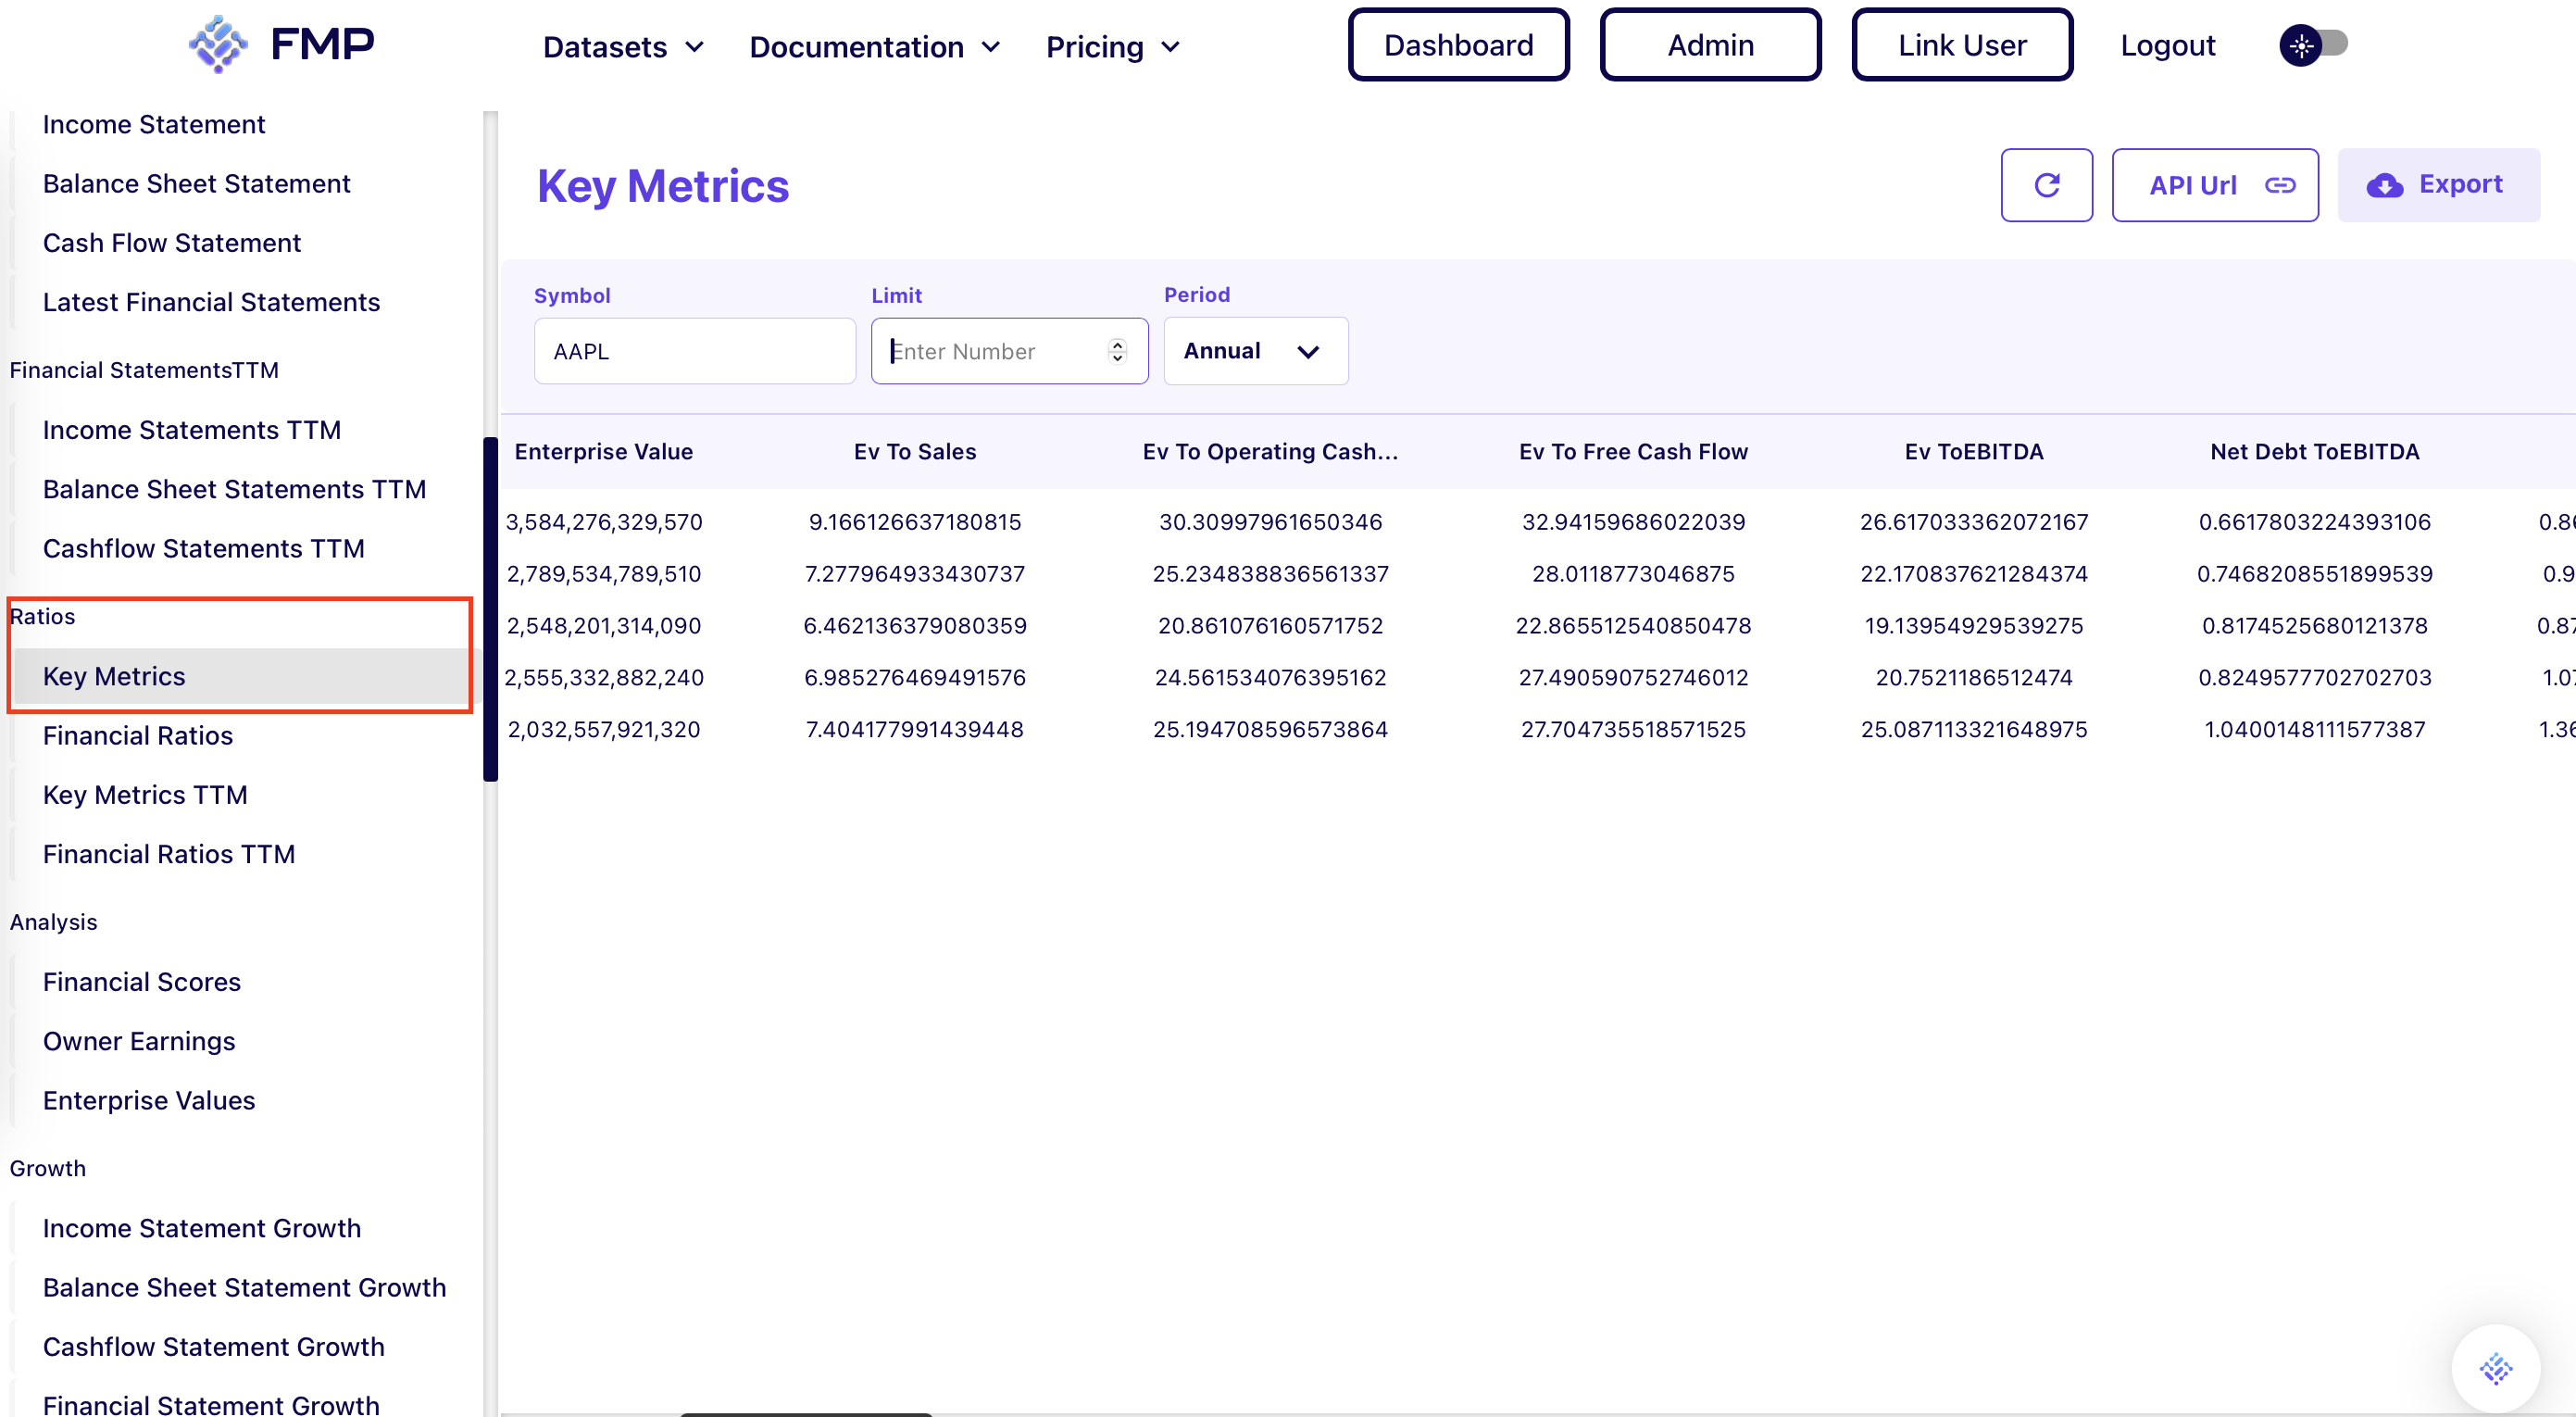Open the Dashboard page
The image size is (2576, 1417).
pos(1458,45)
